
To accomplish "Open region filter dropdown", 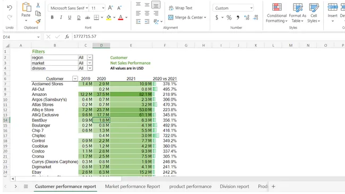I will pos(90,57).
